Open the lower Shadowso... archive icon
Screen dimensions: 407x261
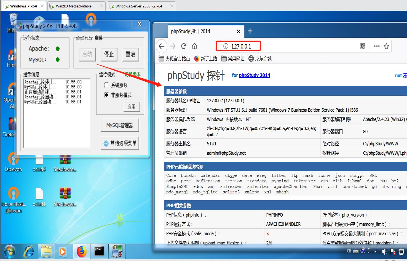(65, 197)
